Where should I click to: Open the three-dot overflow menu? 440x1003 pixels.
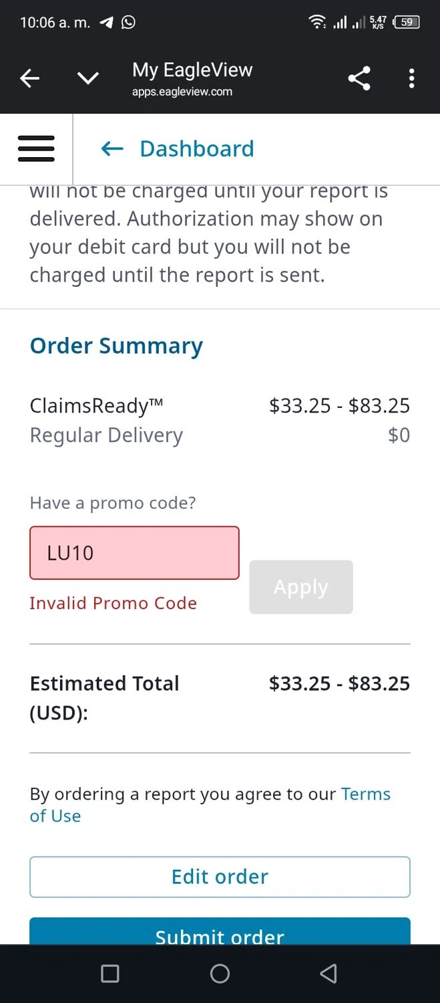coord(411,79)
